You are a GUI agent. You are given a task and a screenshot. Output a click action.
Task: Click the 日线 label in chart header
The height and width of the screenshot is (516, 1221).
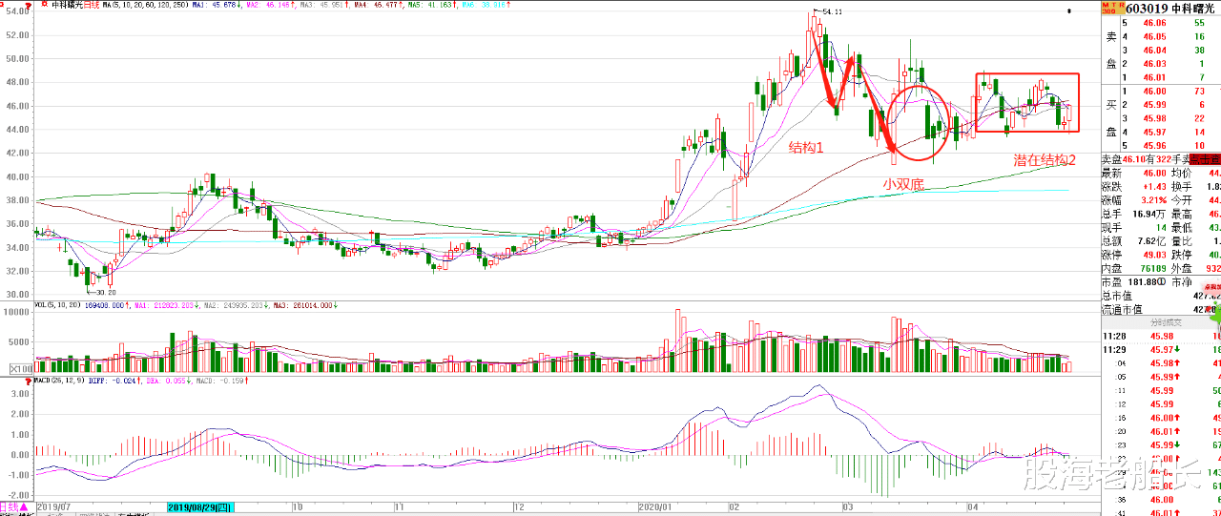tap(92, 6)
